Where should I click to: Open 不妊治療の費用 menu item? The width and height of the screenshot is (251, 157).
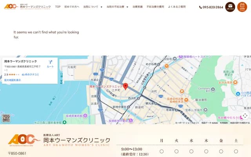tap(155, 7)
